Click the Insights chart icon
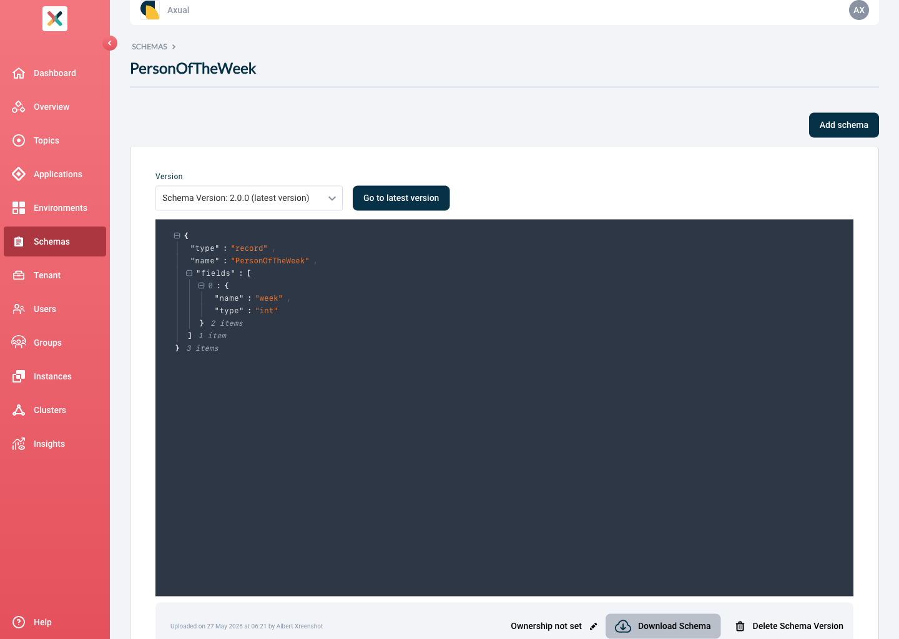 tap(19, 444)
